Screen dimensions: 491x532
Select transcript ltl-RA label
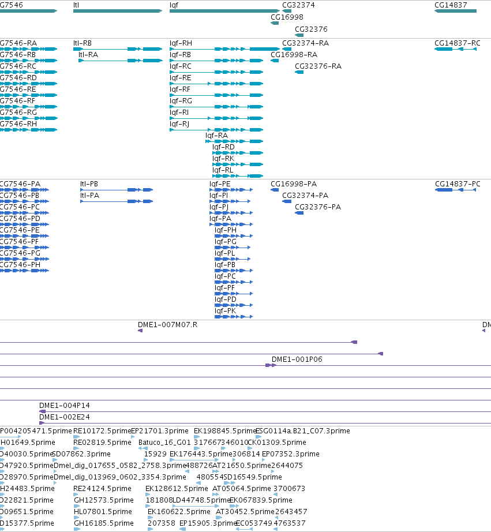pyautogui.click(x=88, y=55)
